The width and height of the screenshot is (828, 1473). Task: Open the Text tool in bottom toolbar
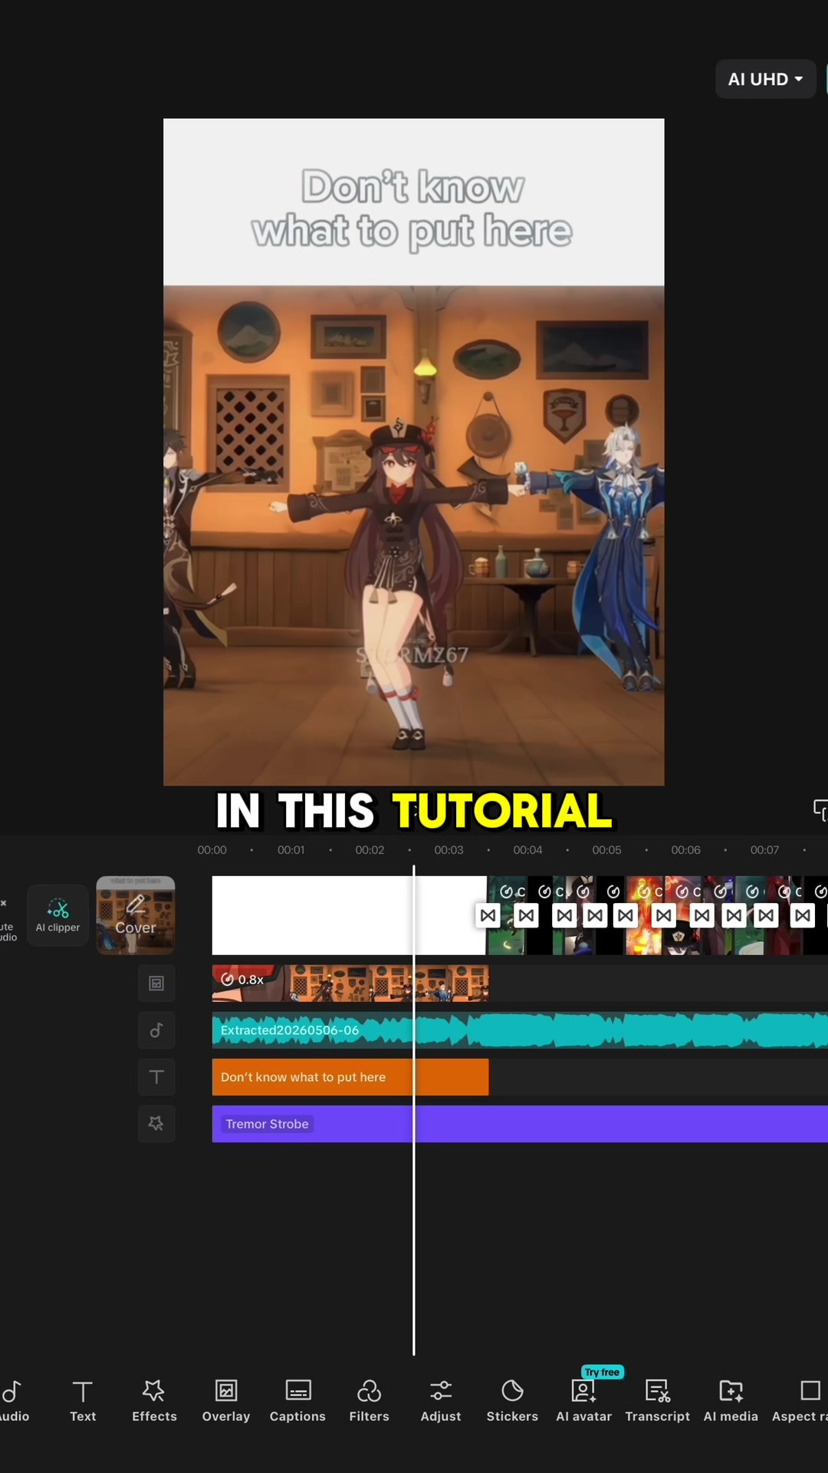(x=83, y=1401)
